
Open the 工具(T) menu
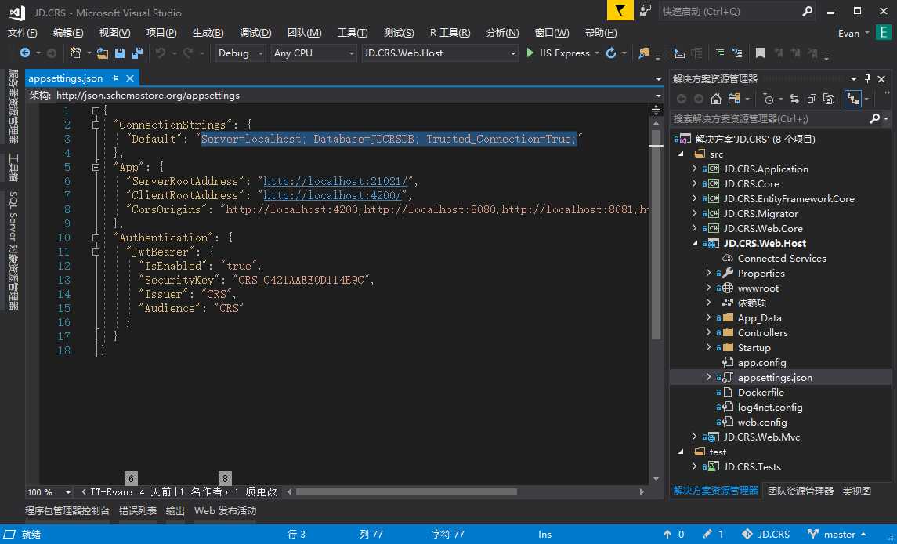pos(353,33)
